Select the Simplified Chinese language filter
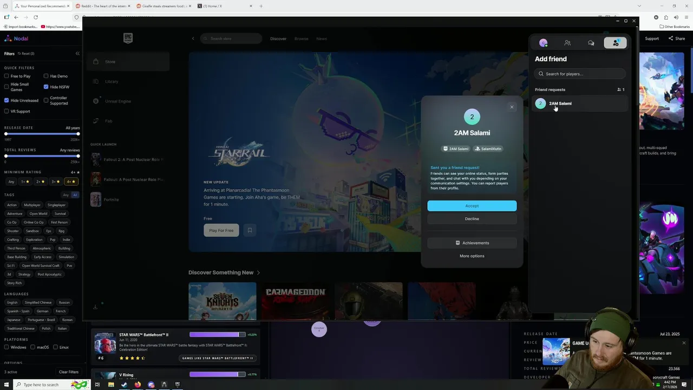The image size is (693, 390). 38,303
